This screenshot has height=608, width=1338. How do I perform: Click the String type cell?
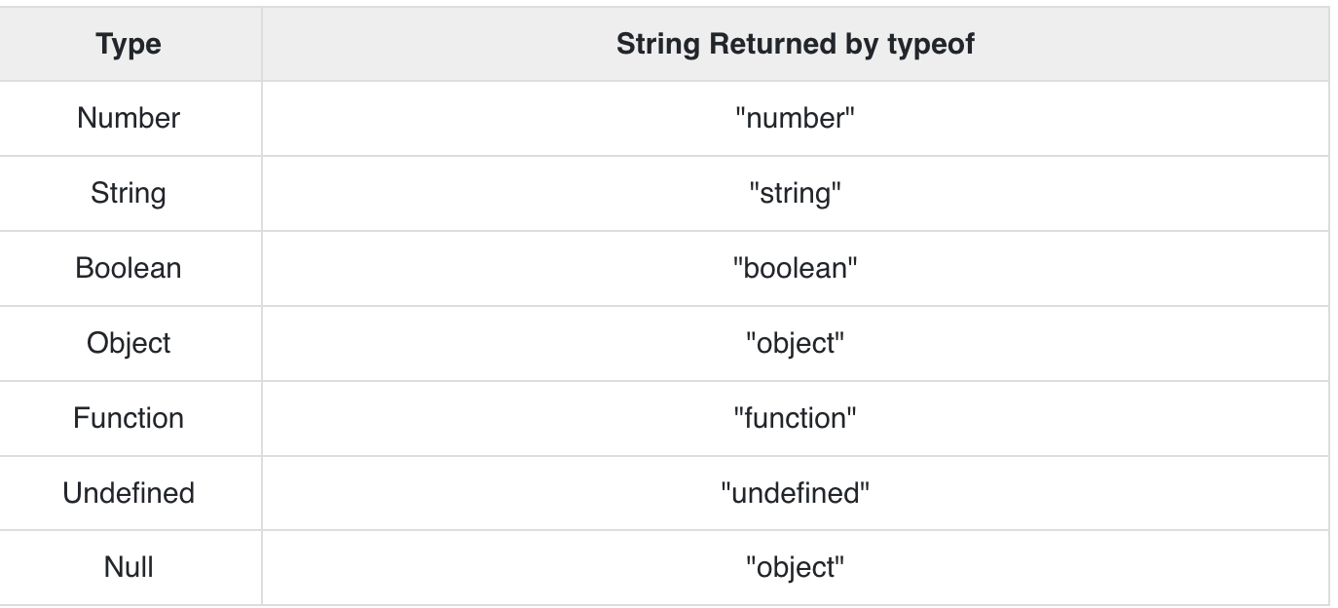pyautogui.click(x=129, y=193)
